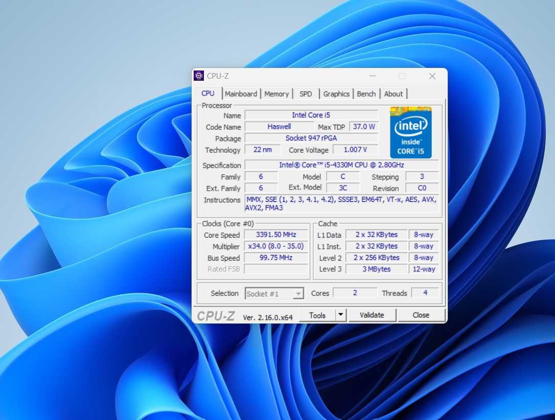Click the CPU-Z app icon in title bar

pos(199,76)
